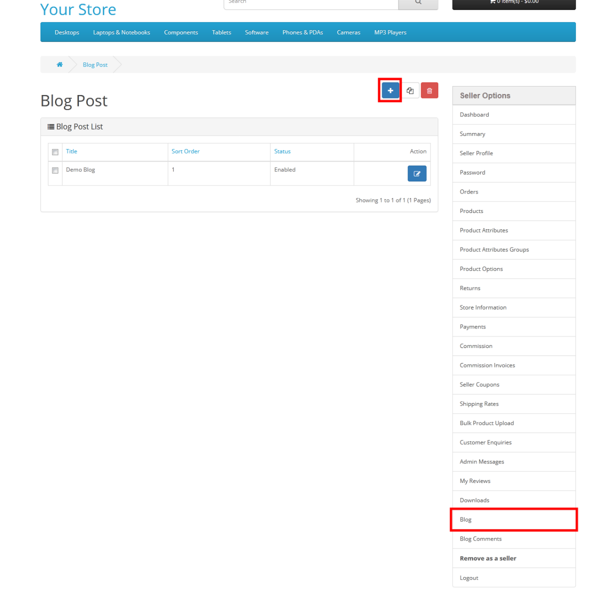Viewport: 590px width, 600px height.
Task: Click the red trash delete icon
Action: (429, 90)
